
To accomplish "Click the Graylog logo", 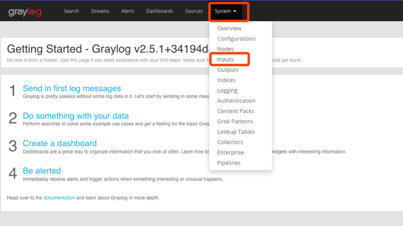I will coord(25,12).
